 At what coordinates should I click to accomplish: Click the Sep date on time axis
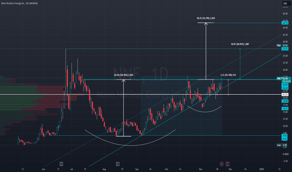coord(137,169)
